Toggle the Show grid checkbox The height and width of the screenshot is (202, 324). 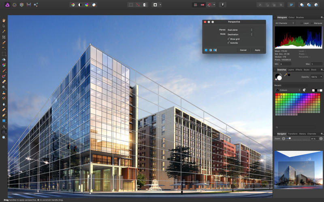(x=228, y=39)
